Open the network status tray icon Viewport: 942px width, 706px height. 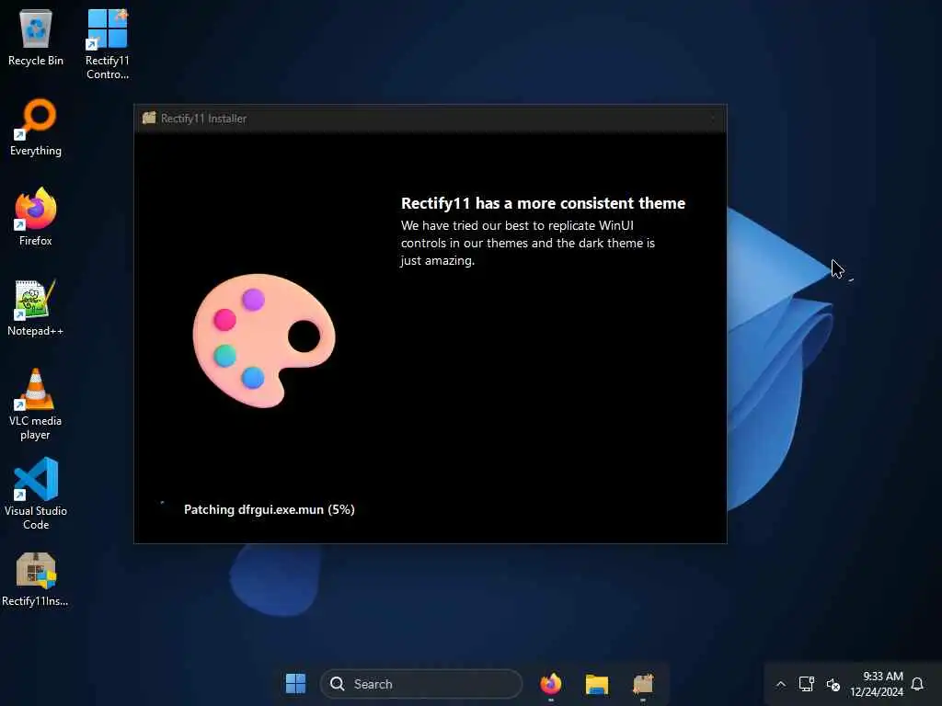(x=806, y=684)
